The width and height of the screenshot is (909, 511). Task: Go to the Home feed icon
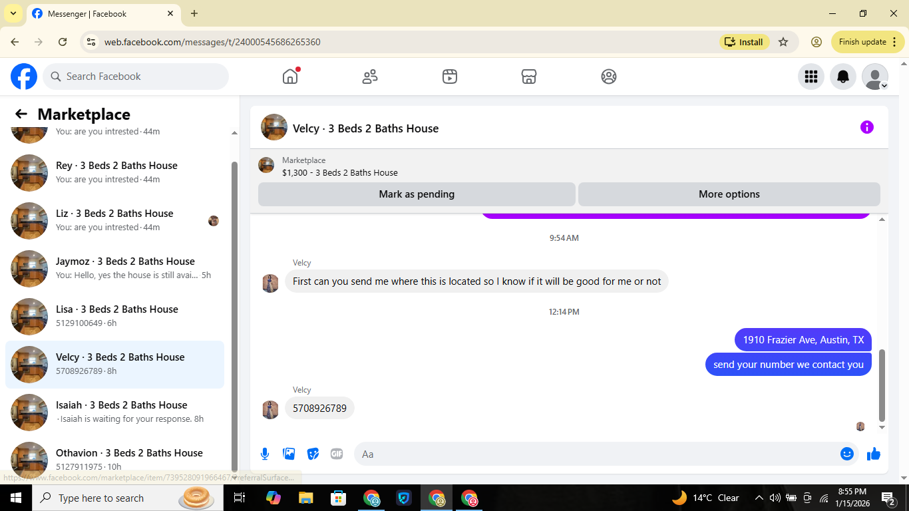pos(290,77)
